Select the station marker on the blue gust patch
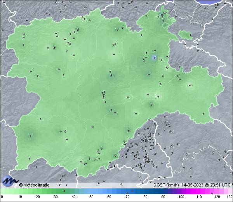The height and width of the screenshot is (202, 233). point(155,58)
